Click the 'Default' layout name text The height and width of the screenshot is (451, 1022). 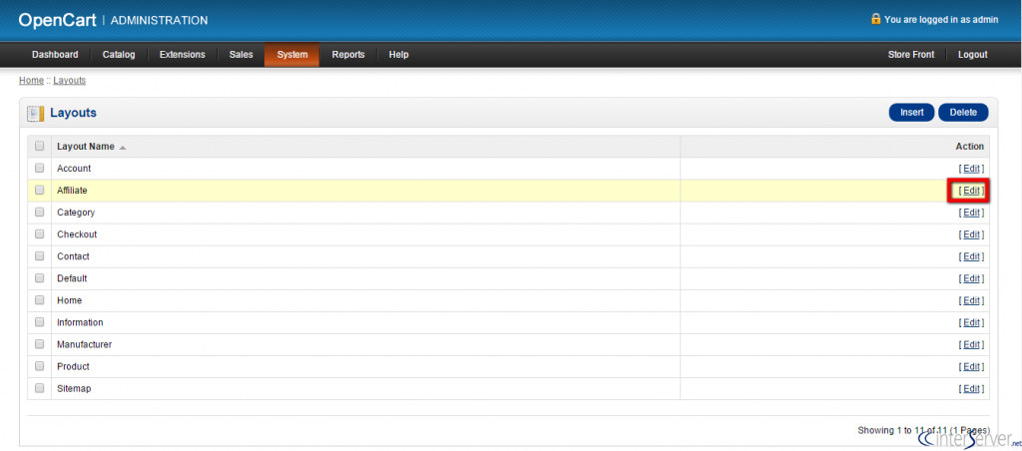coord(72,278)
